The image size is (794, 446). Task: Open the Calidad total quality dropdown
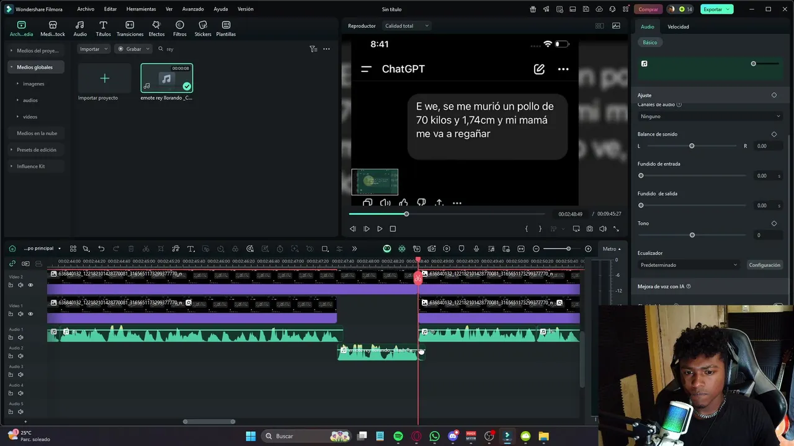406,26
